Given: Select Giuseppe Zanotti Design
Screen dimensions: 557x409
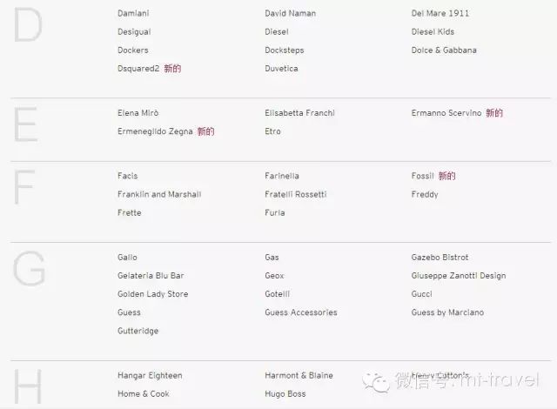Looking at the screenshot, I should click(459, 276).
